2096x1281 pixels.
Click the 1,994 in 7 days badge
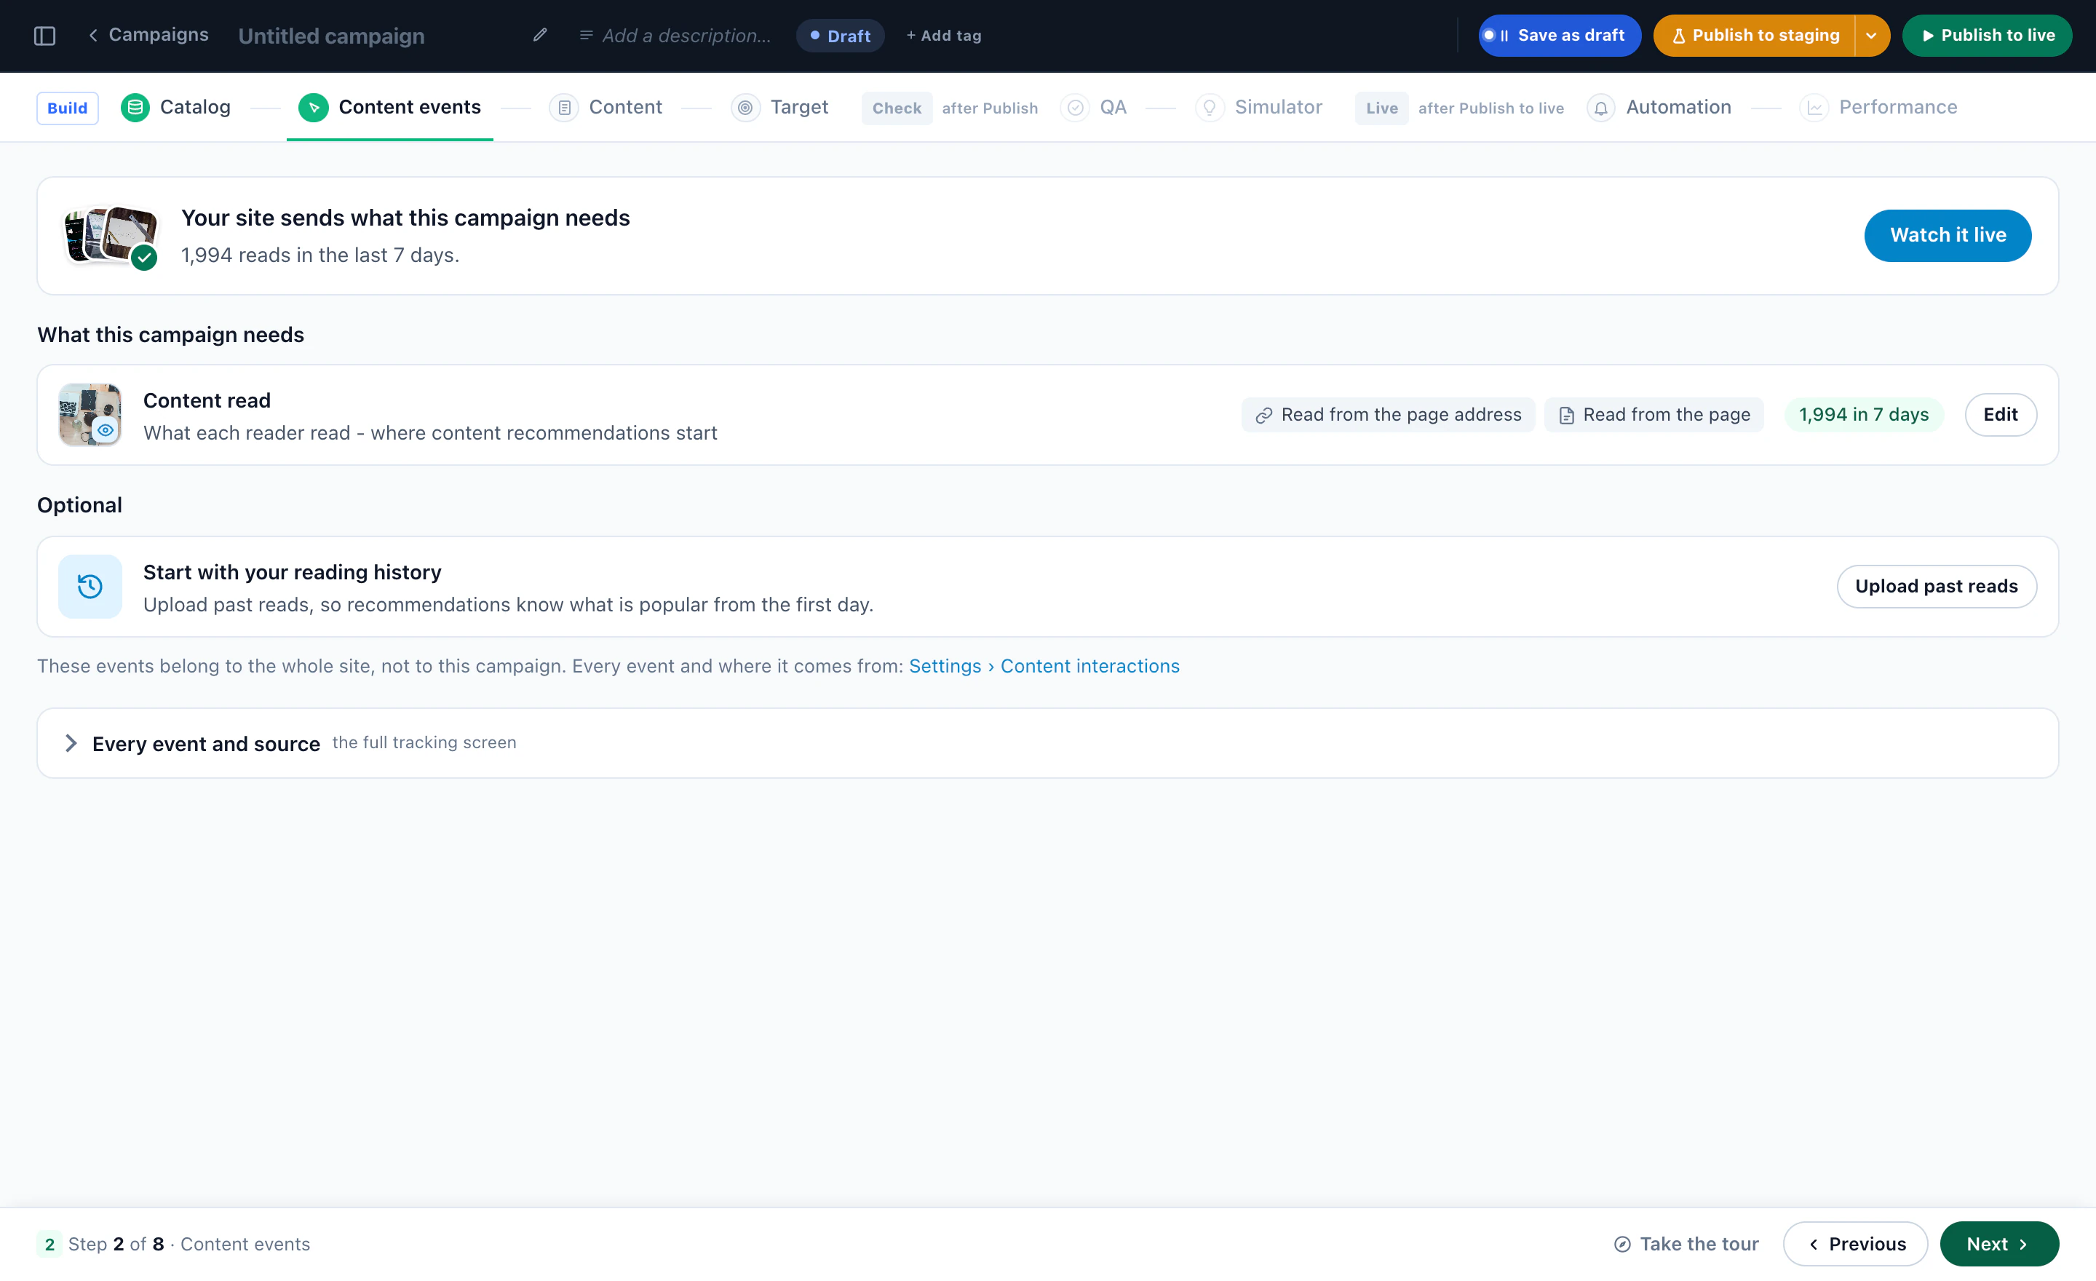1863,415
